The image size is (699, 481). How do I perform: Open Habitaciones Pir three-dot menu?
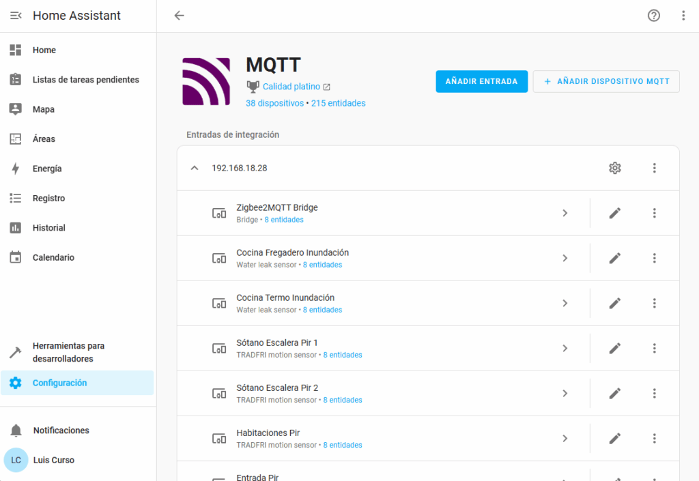coord(655,439)
